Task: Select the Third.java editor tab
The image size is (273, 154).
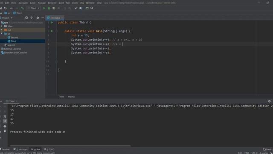Action: (x=55, y=18)
